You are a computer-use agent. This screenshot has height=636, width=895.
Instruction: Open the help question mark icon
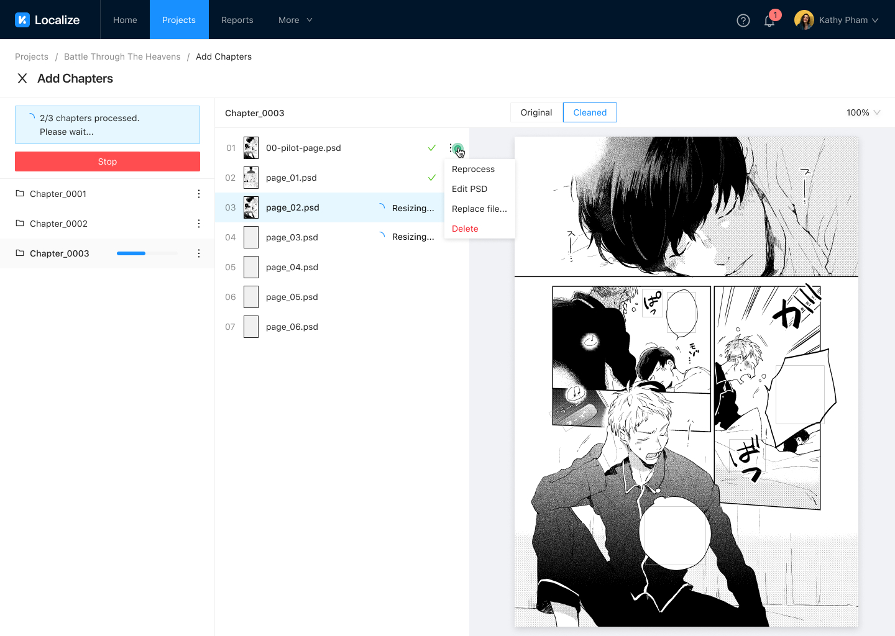(743, 20)
